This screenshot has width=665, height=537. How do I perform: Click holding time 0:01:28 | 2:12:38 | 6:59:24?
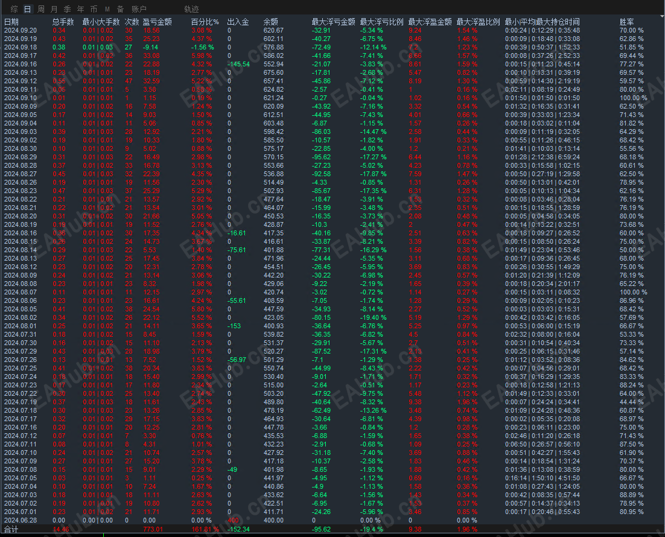[542, 157]
